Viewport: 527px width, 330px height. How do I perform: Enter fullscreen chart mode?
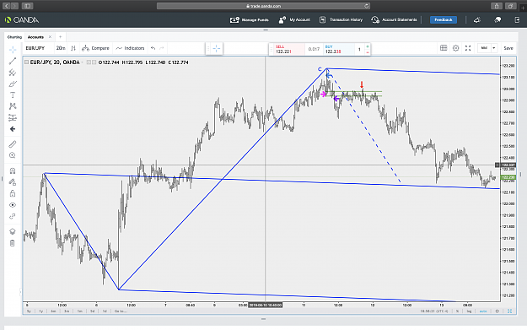pyautogui.click(x=468, y=48)
